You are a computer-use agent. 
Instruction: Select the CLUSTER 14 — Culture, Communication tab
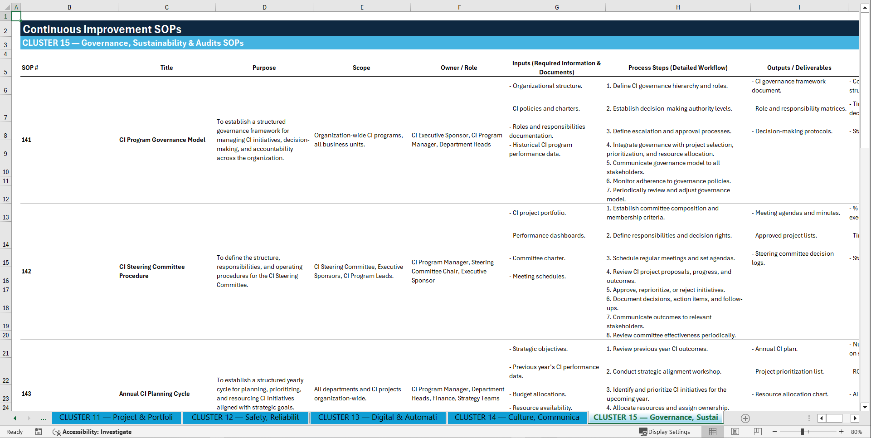[517, 418]
